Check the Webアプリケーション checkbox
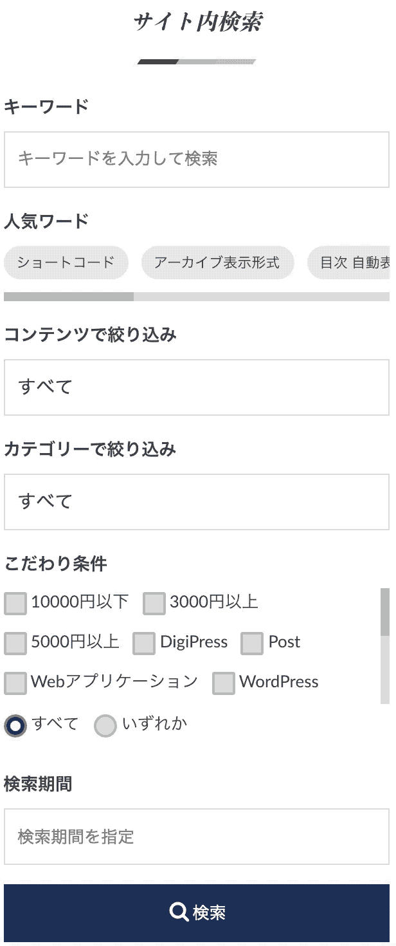Screen dimensions: 396x946 click(15, 683)
